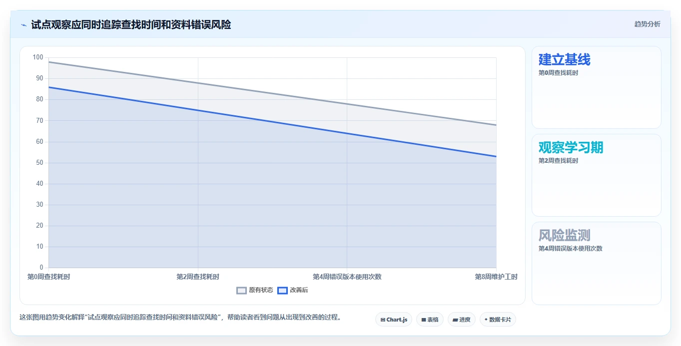Click the 50 y-axis value
The height and width of the screenshot is (346, 681).
click(39, 163)
